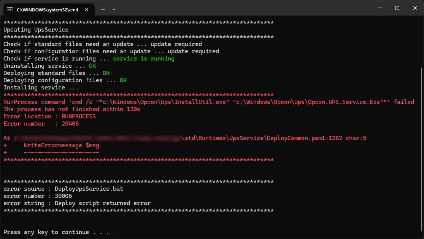Expand the new tab profile dropdown
424x239 pixels.
pos(114,9)
